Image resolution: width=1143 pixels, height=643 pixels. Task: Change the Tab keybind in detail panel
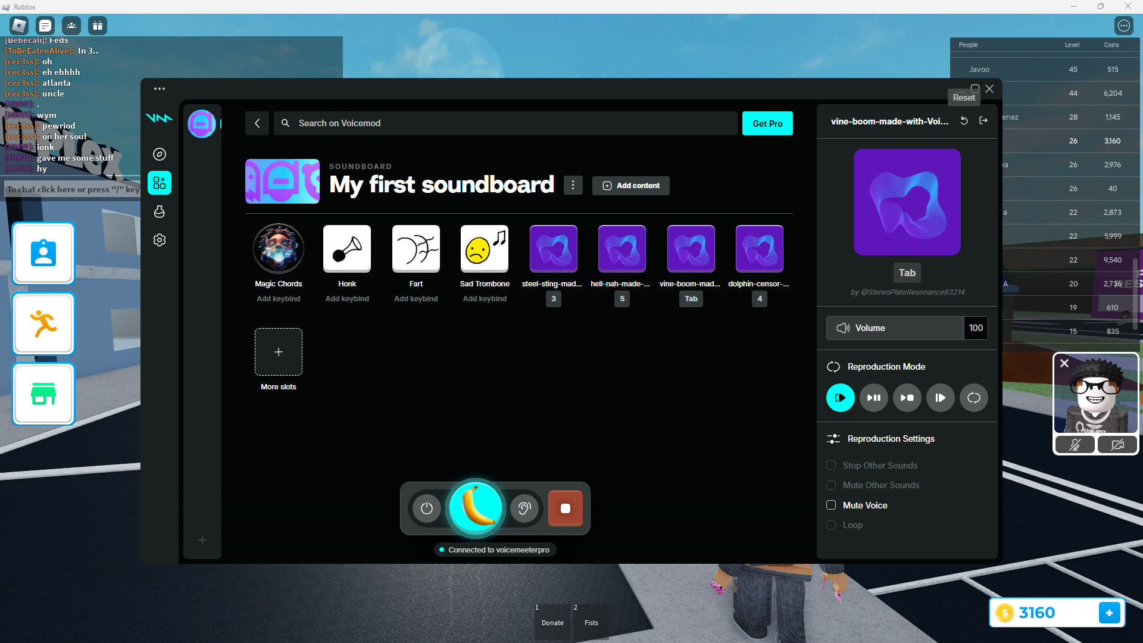point(907,273)
